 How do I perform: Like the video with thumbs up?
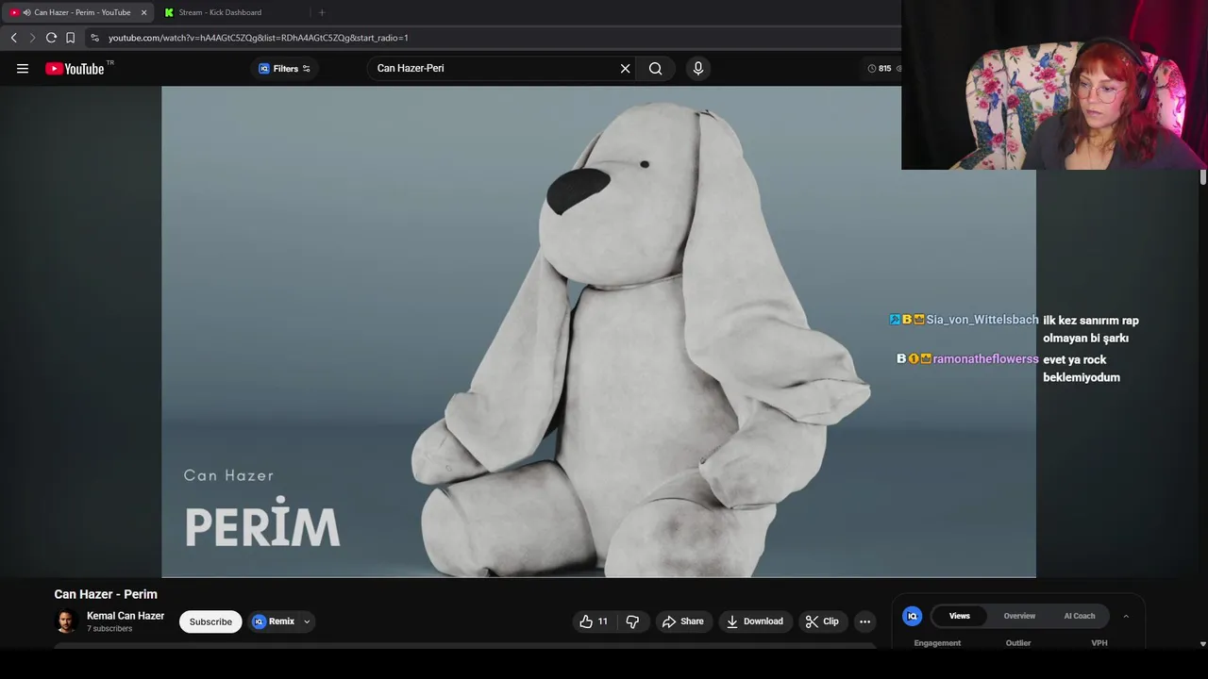[594, 621]
